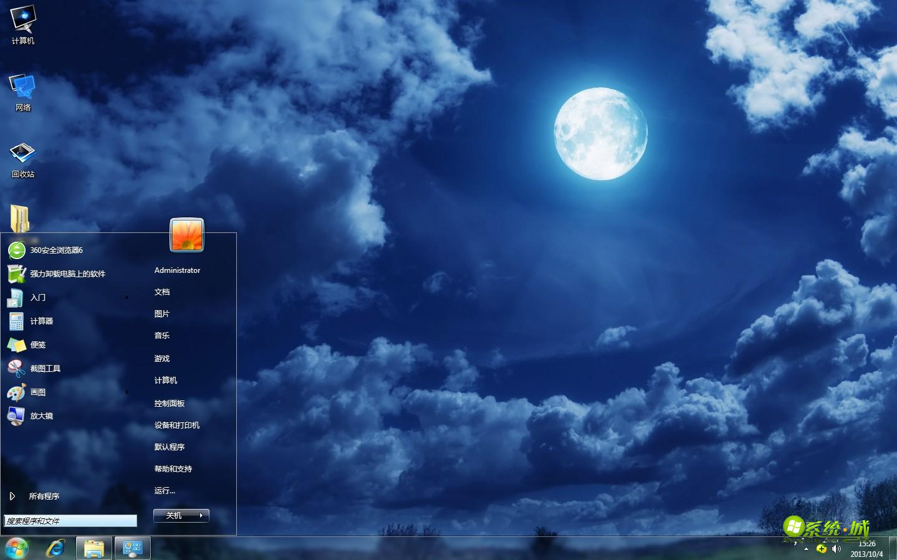Focus the 搜索程序和文件 search box
This screenshot has height=560, width=897.
coord(70,521)
